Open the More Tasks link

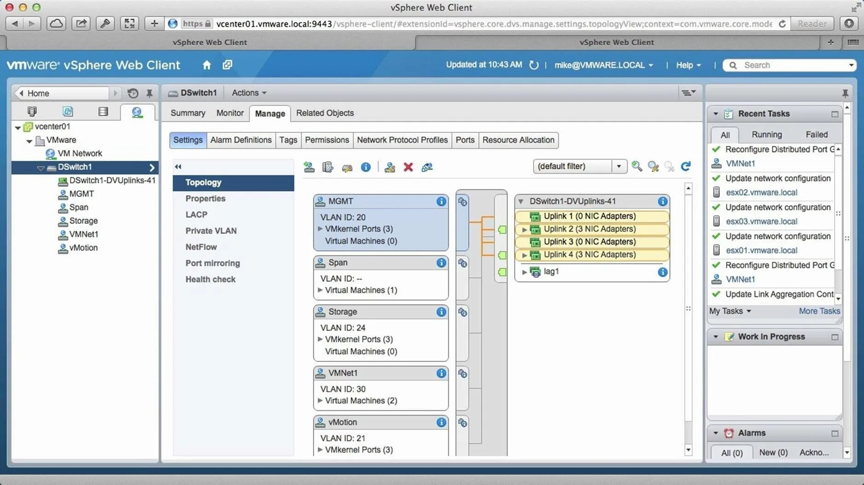[x=819, y=311]
